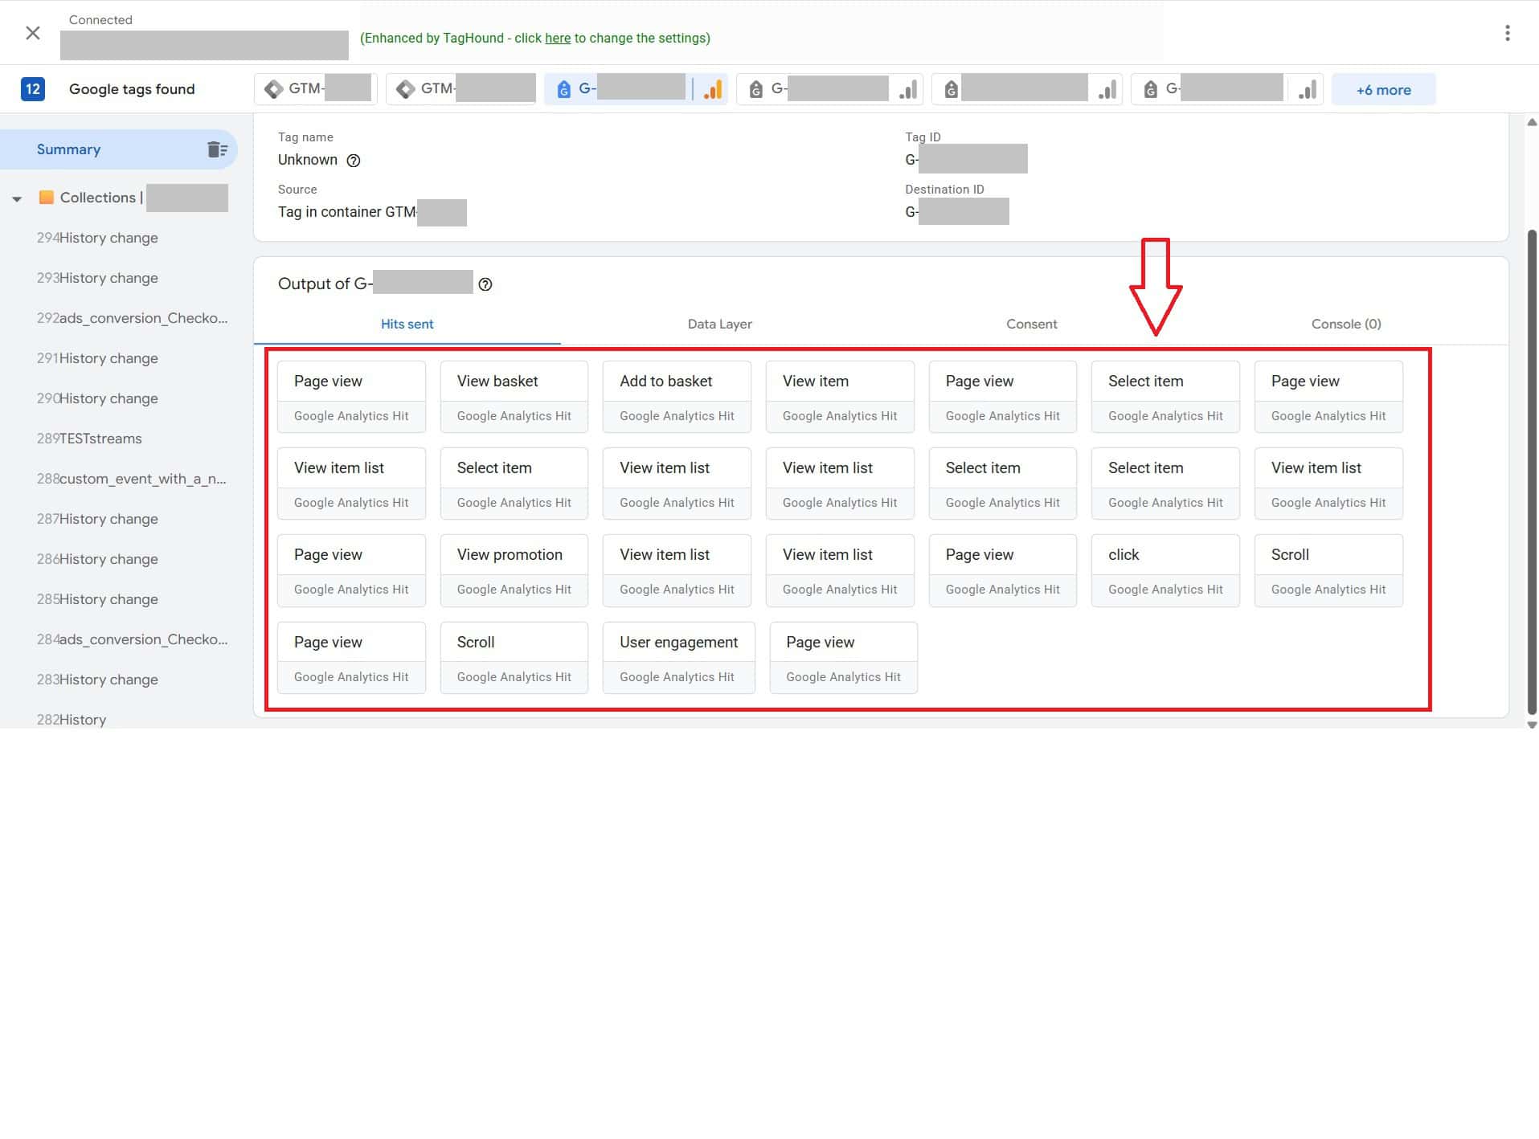Select the 289 TESTstreams event
The width and height of the screenshot is (1539, 1139).
pyautogui.click(x=89, y=439)
